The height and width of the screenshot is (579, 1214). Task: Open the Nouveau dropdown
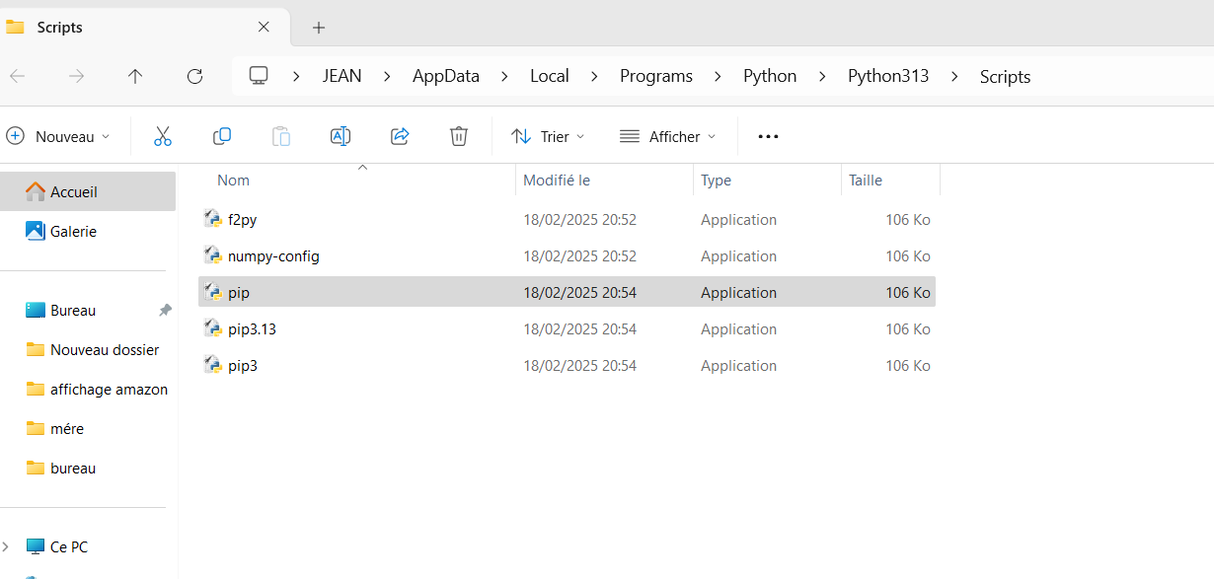click(x=59, y=137)
